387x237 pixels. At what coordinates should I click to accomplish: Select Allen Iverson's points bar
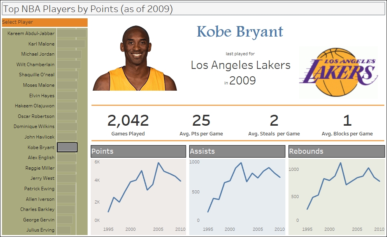click(66, 199)
